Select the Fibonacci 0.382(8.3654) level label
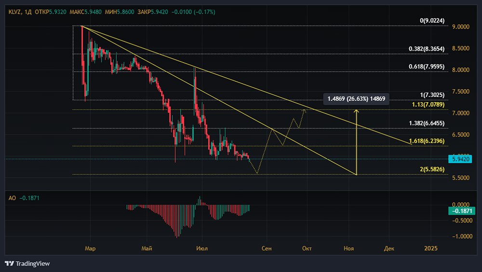 tap(427, 49)
